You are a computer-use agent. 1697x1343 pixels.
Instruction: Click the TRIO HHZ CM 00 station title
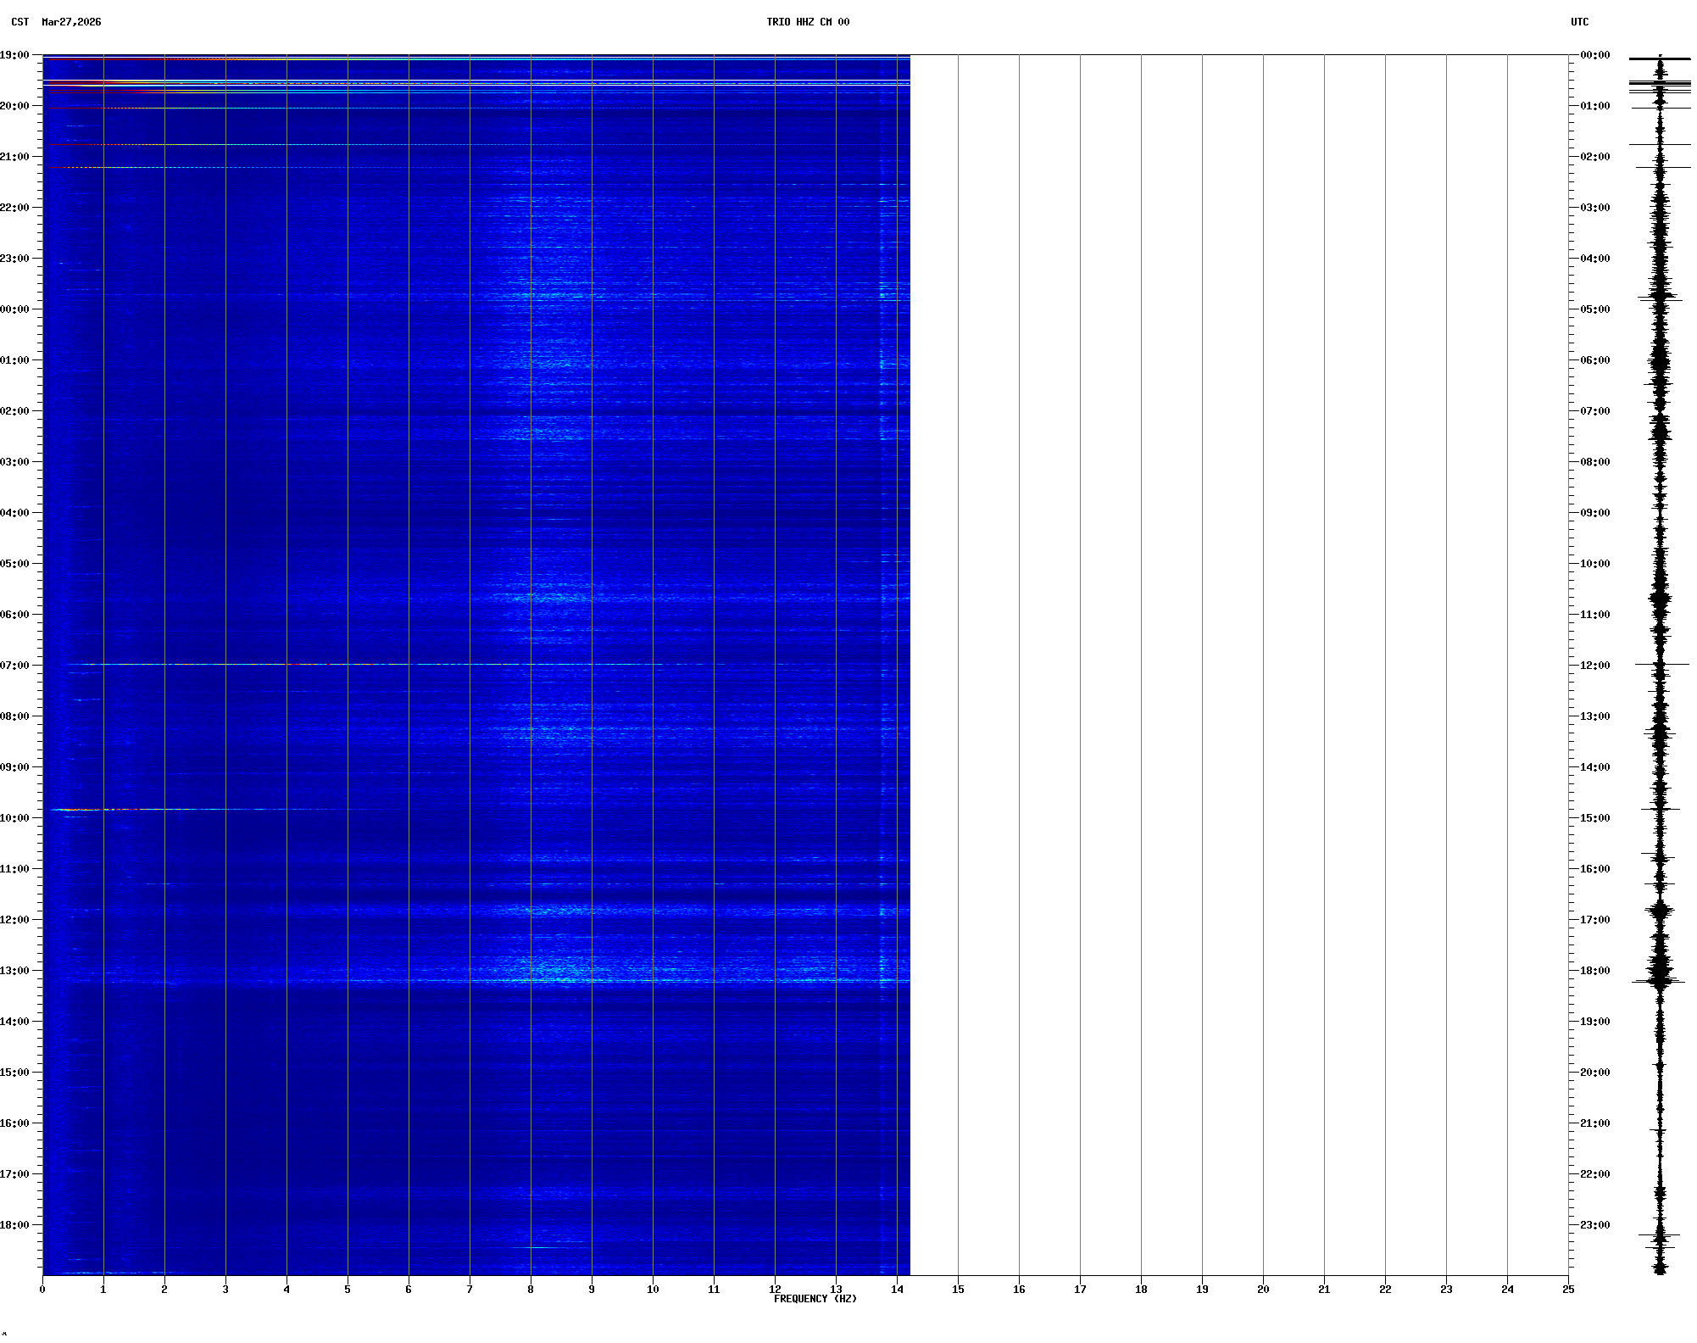pos(807,22)
